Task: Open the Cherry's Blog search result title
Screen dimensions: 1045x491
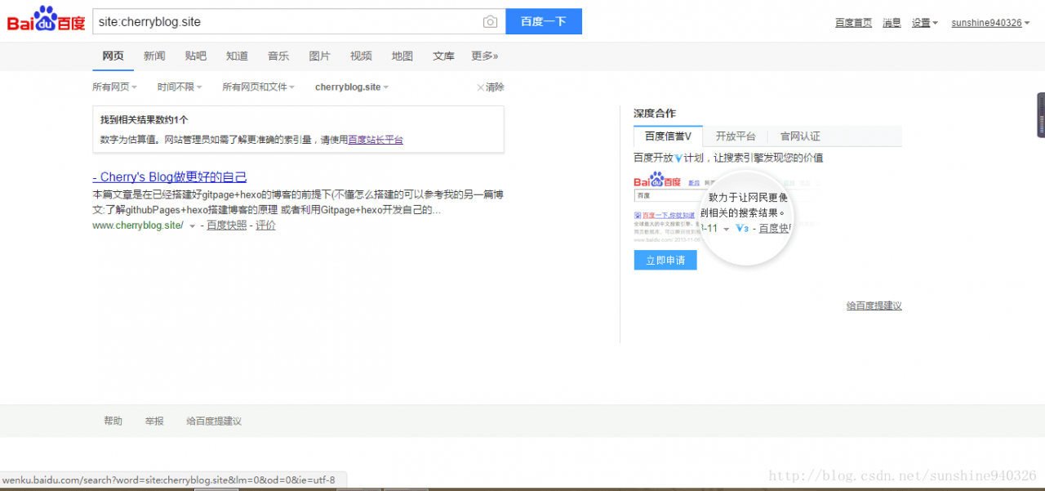Action: (x=170, y=177)
